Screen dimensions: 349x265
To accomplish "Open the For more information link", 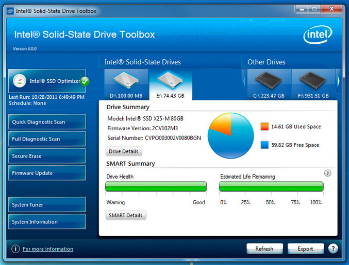I will (48, 249).
